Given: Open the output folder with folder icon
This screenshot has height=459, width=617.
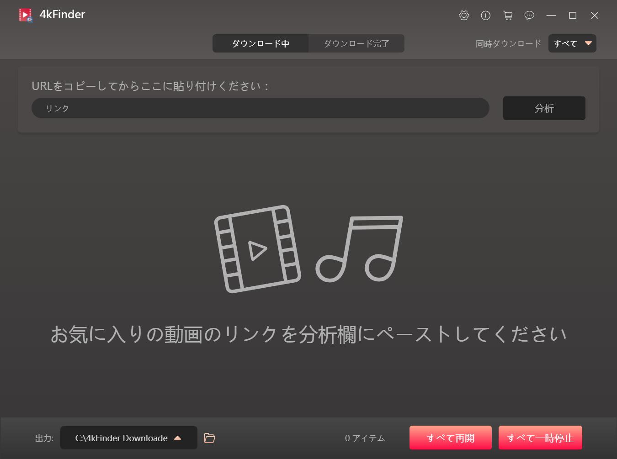Looking at the screenshot, I should pos(209,438).
